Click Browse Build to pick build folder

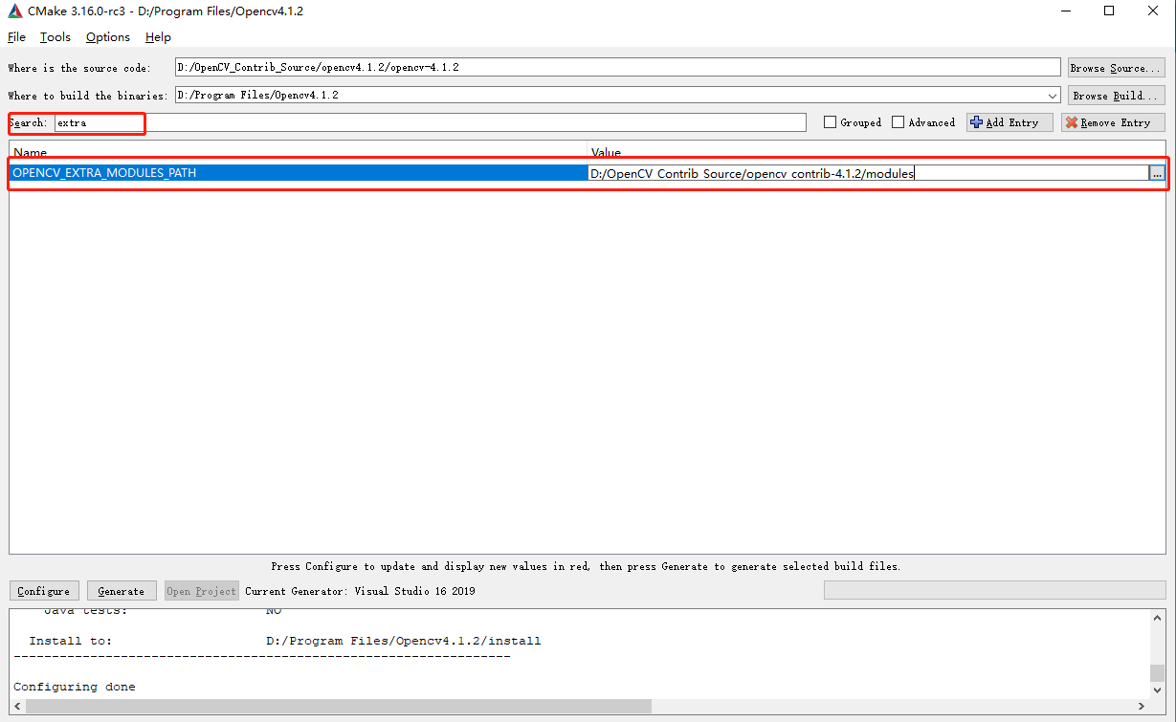[x=1116, y=95]
